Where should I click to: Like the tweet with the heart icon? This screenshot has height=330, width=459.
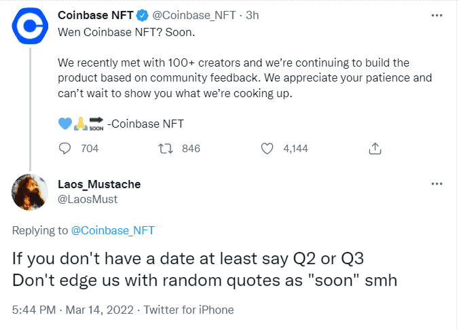point(268,149)
